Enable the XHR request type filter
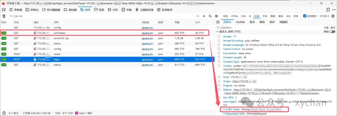Screen dimensions: 337x116 pos(256,16)
